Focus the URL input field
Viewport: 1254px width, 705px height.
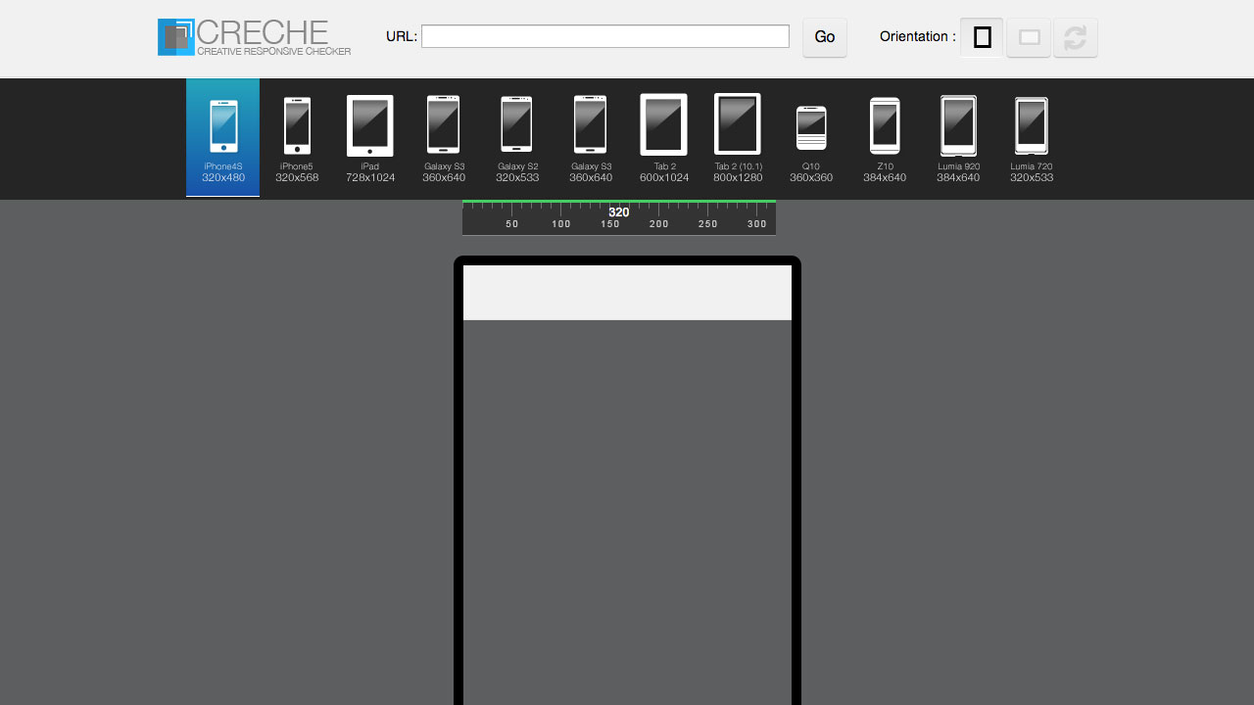click(605, 36)
